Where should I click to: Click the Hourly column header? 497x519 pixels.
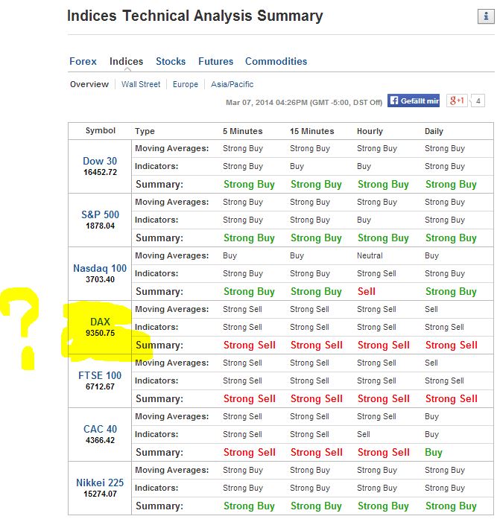tap(370, 131)
